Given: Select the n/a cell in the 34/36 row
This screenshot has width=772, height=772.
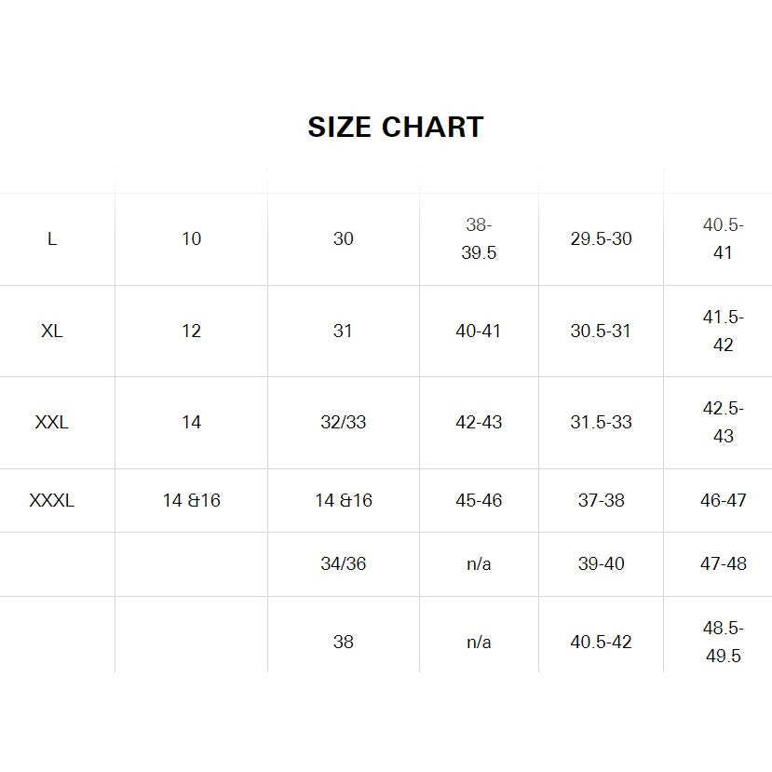Looking at the screenshot, I should click(479, 563).
